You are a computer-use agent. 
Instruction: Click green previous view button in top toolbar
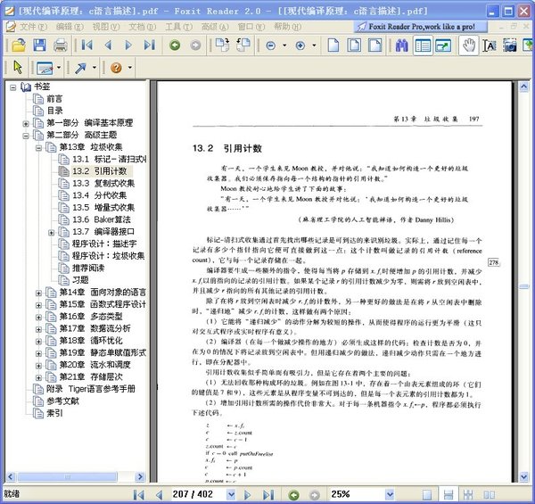(175, 45)
